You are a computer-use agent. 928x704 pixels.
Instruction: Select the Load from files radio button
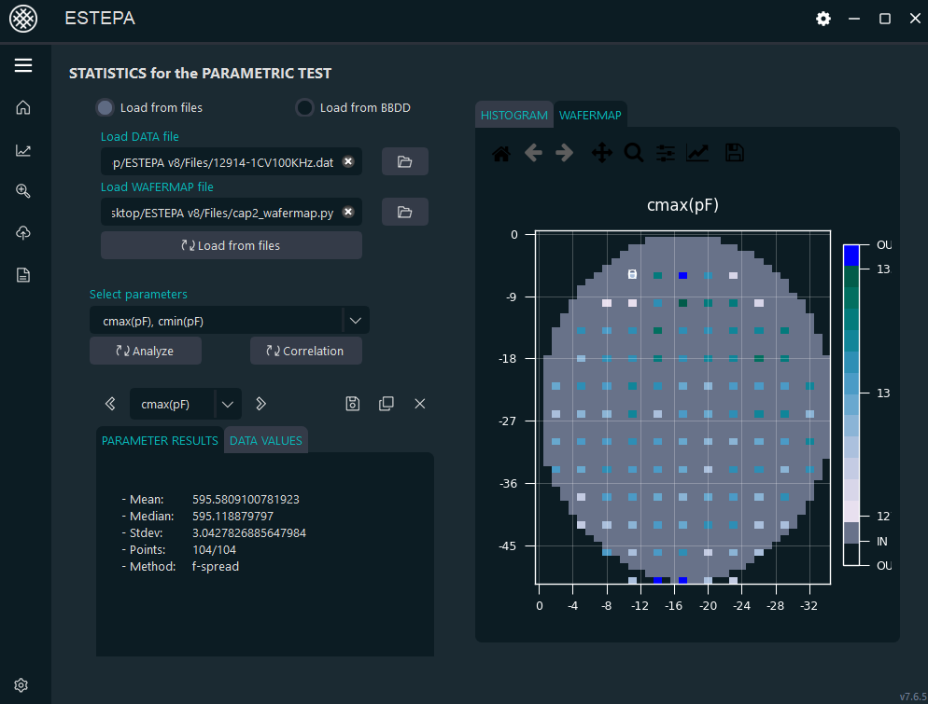point(105,107)
